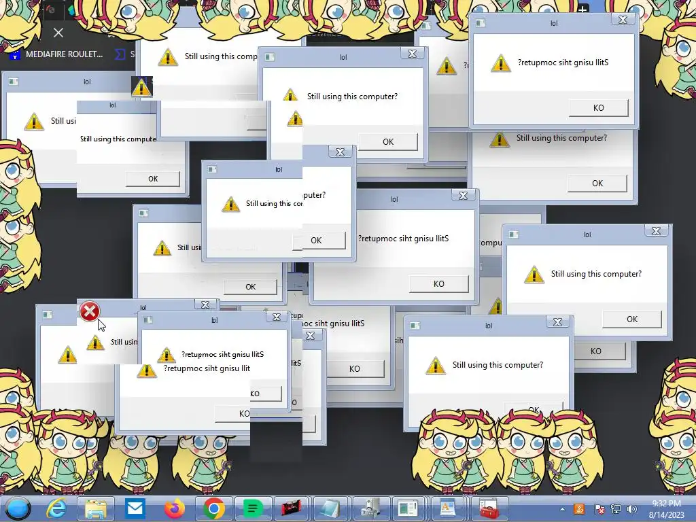Open the red graphics-card taskbar icon

(x=291, y=508)
